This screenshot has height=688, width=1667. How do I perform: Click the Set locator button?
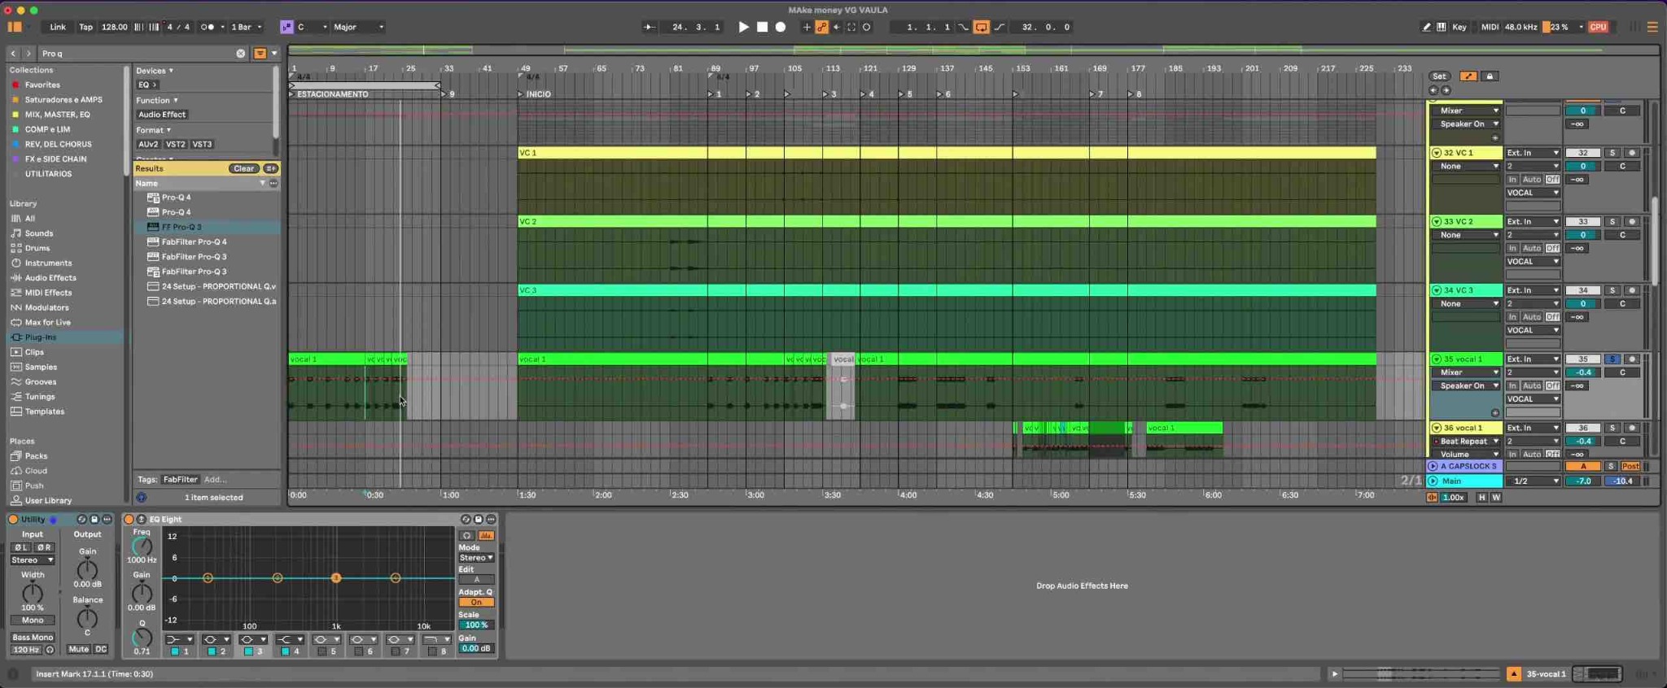click(1439, 76)
